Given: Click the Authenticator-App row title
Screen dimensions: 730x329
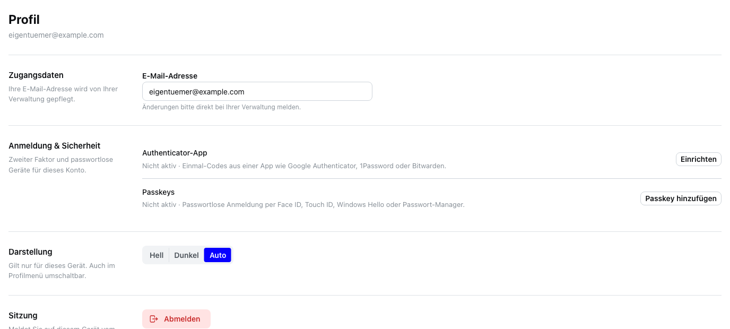Looking at the screenshot, I should click(x=175, y=153).
